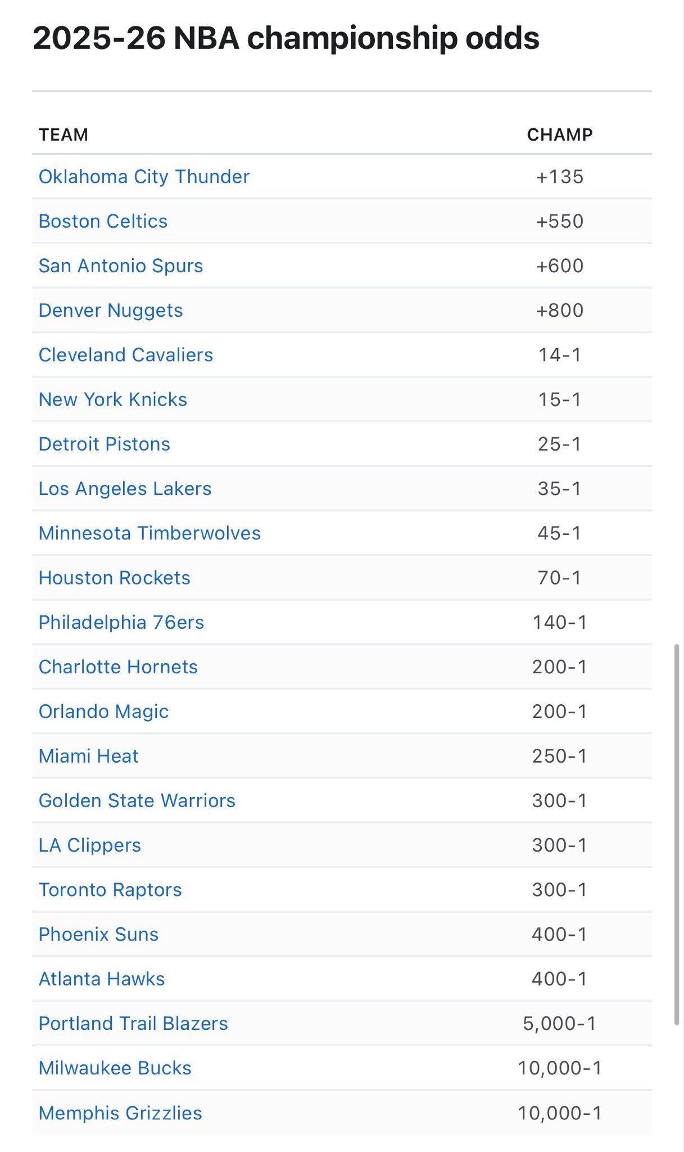
Task: Select the Denver Nuggets link
Action: pyautogui.click(x=111, y=310)
